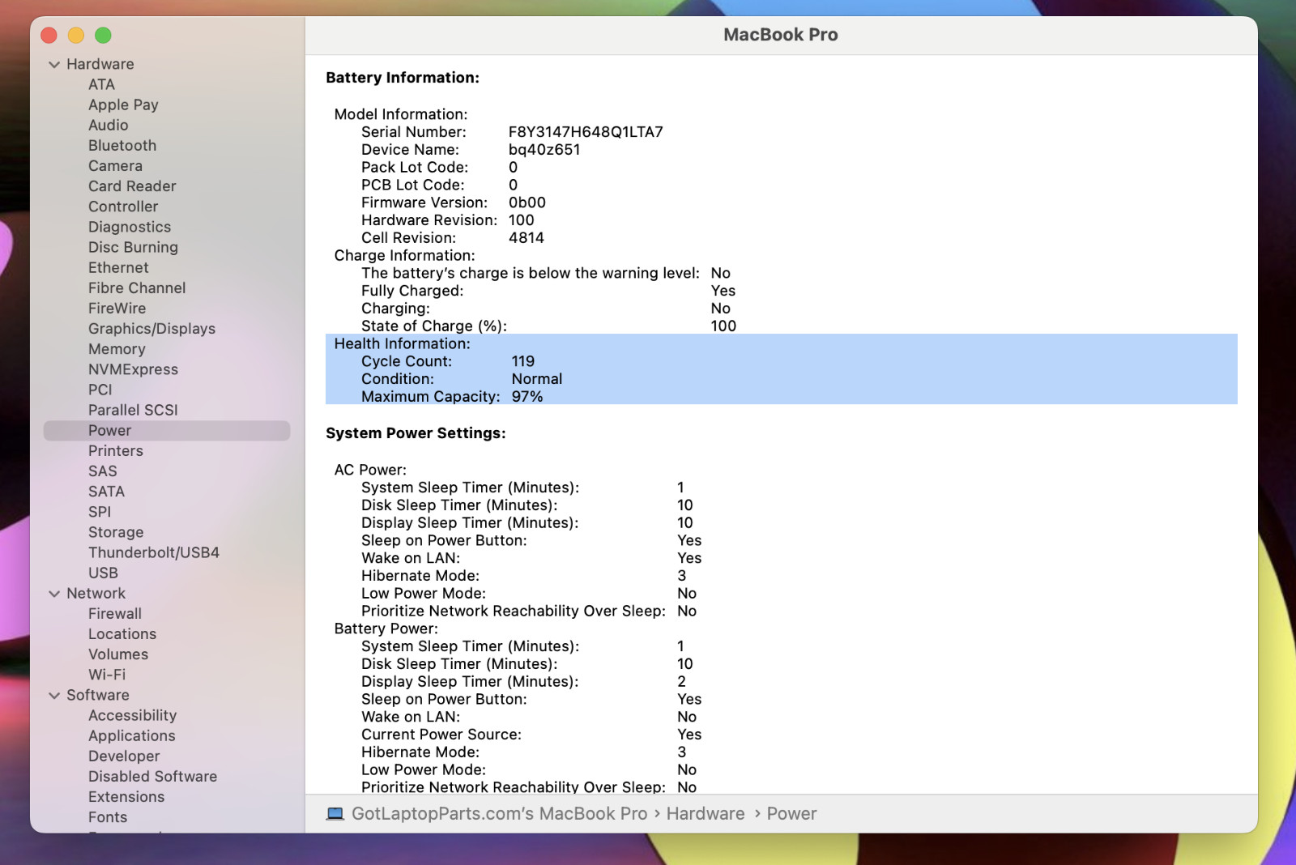Click Power in the path bar
The height and width of the screenshot is (865, 1296).
coord(791,814)
